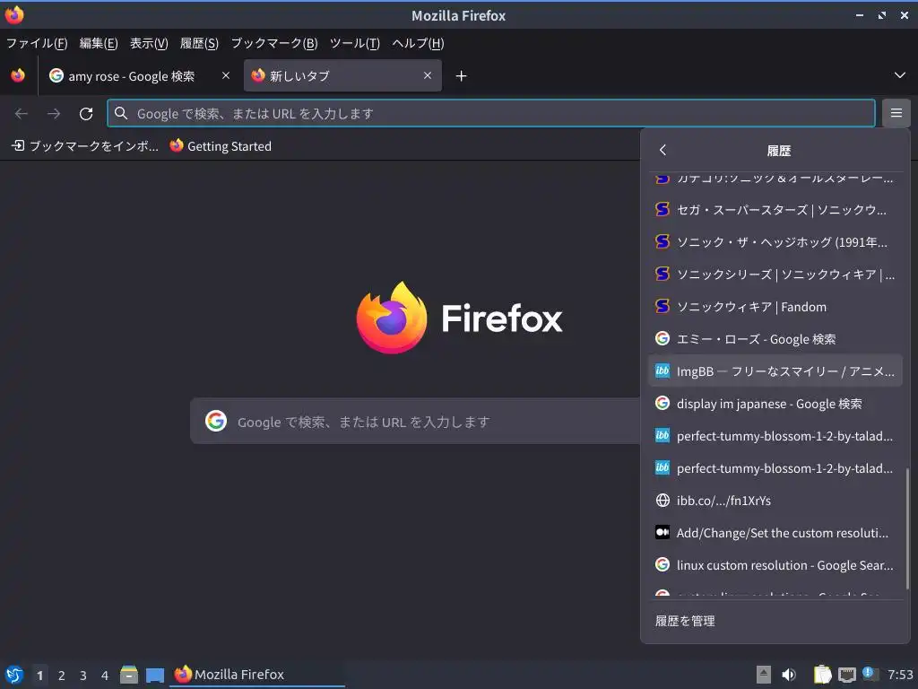The image size is (918, 689).
Task: Click the Medium icon beside Add/Change/Set entry
Action: tap(663, 533)
